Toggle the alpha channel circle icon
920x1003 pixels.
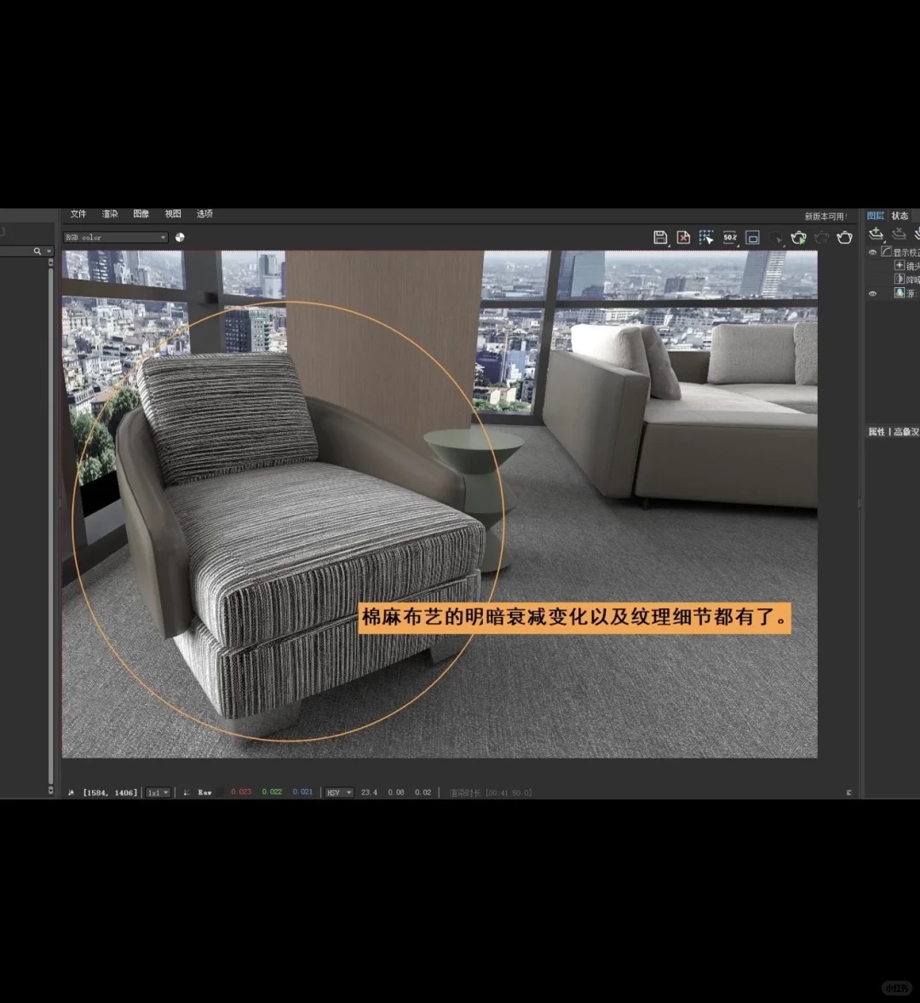tap(180, 237)
